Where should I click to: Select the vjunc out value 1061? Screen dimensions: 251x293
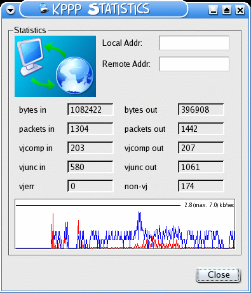point(201,167)
